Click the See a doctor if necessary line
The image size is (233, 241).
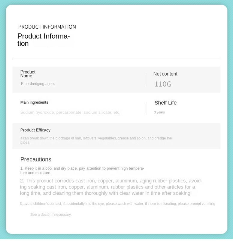coord(51,214)
